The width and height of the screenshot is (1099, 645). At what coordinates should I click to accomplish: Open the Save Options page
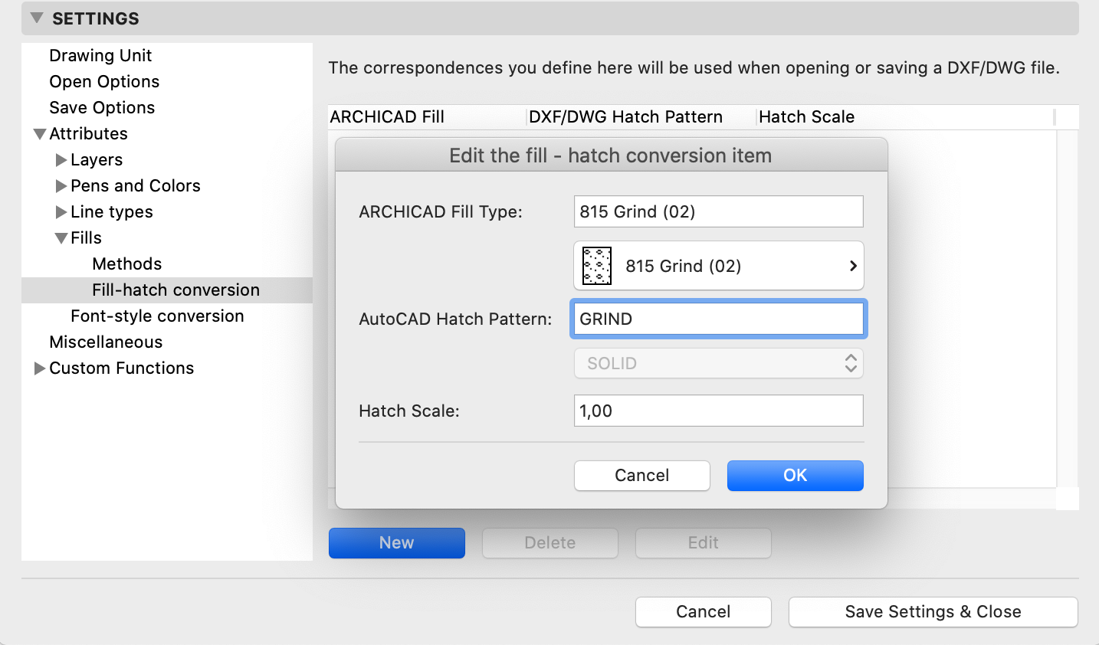(102, 107)
